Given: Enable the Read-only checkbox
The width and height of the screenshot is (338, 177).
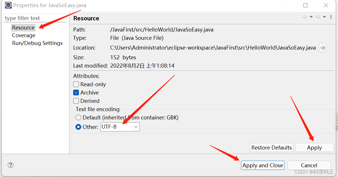Looking at the screenshot, I should pyautogui.click(x=76, y=84).
